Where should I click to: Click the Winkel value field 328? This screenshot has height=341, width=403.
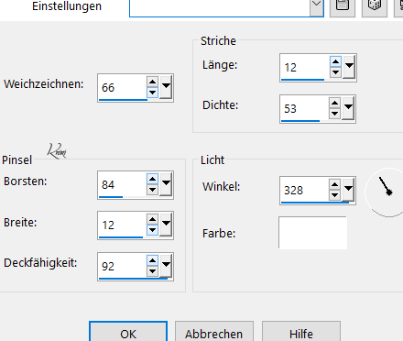(305, 190)
